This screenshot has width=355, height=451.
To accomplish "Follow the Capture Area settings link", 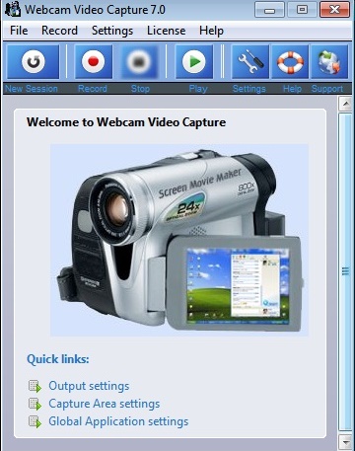I will (105, 404).
